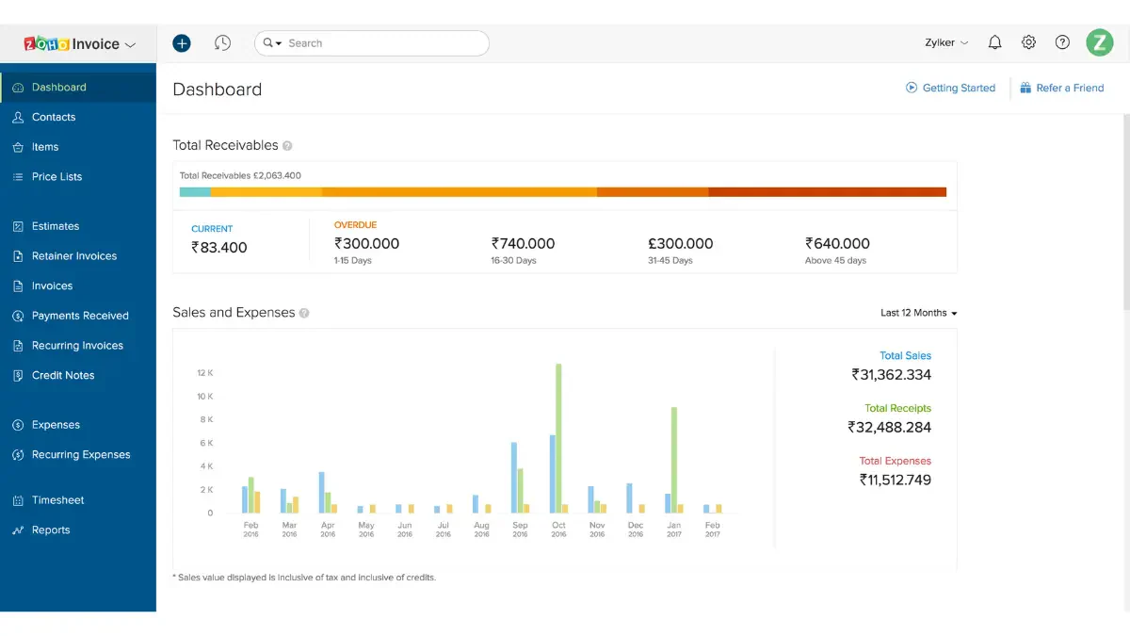Open Recurring Invoices

point(78,346)
